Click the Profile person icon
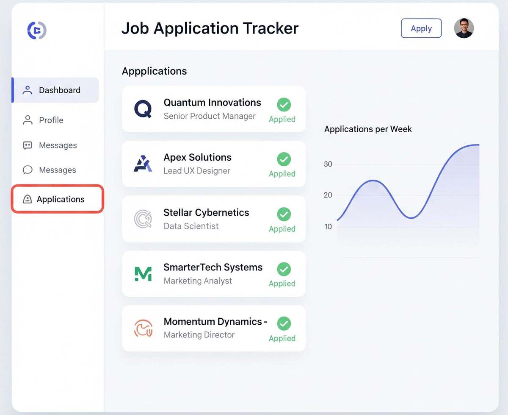This screenshot has width=508, height=415. pyautogui.click(x=28, y=120)
